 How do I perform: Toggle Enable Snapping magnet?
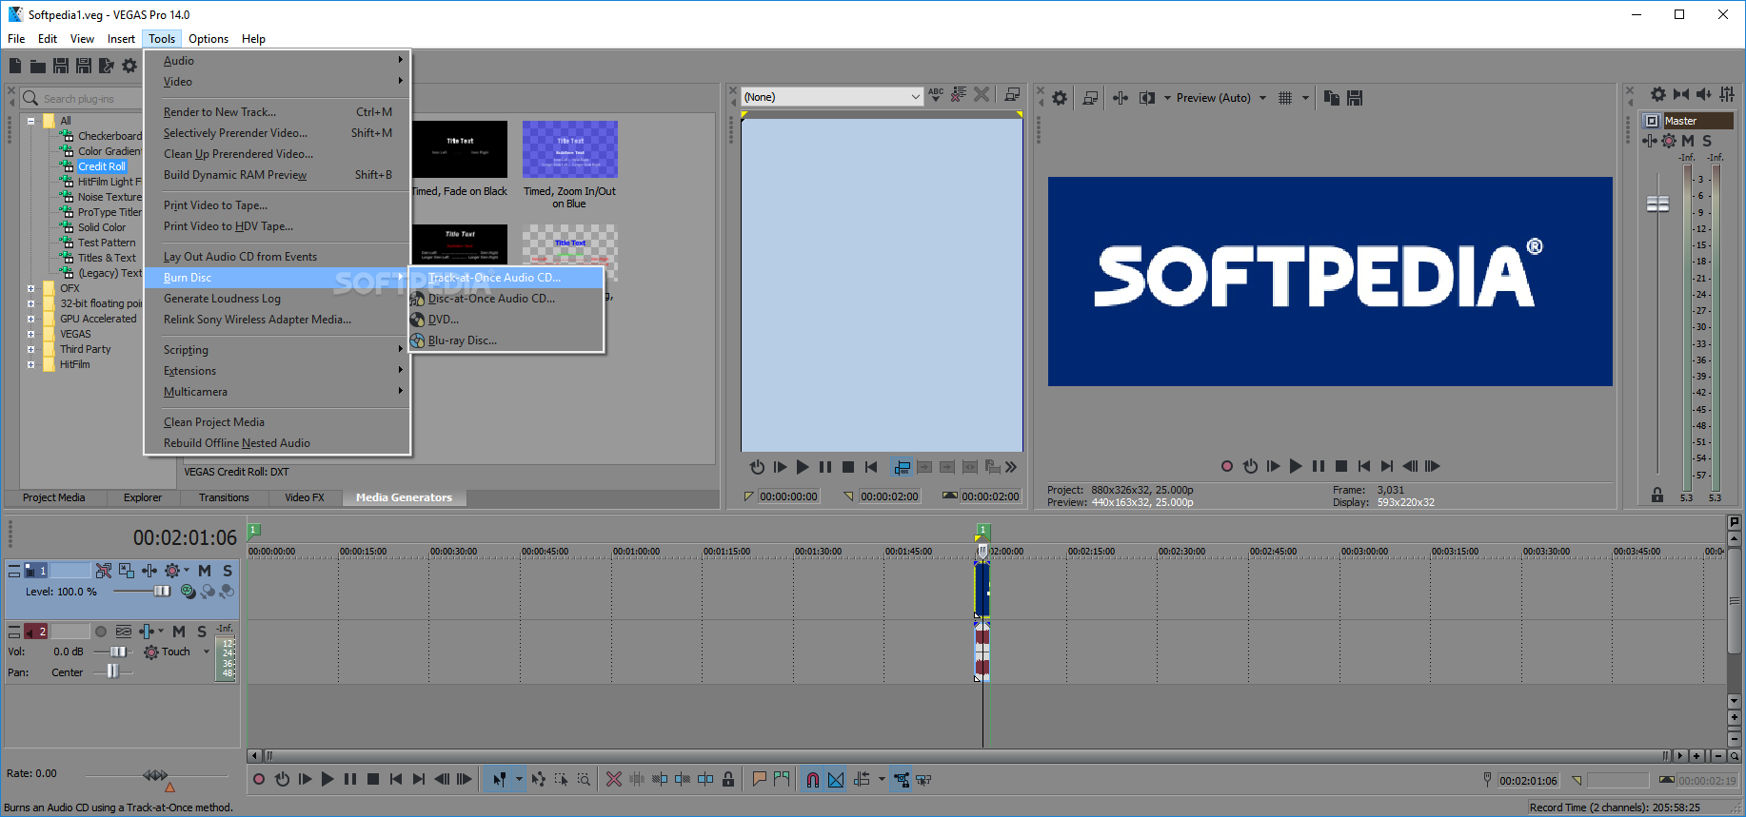pos(813,779)
